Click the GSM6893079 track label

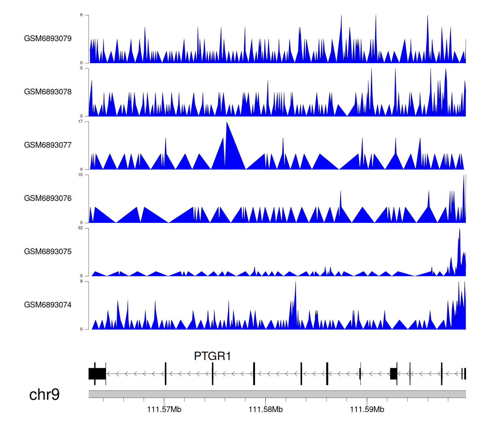point(48,39)
